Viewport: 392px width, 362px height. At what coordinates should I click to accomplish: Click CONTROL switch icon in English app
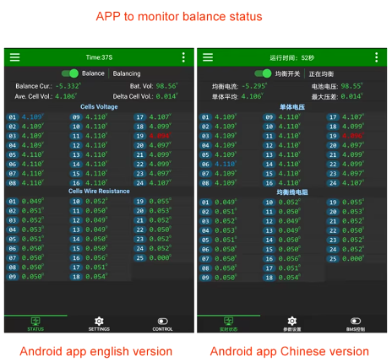[163, 321]
